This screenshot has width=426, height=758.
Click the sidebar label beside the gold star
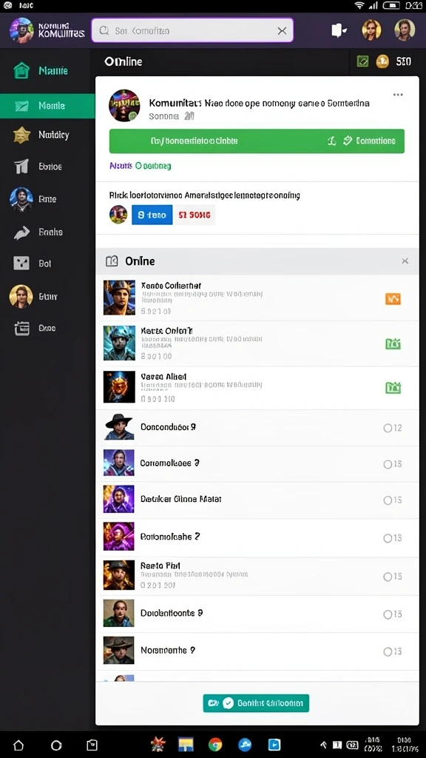coord(53,135)
